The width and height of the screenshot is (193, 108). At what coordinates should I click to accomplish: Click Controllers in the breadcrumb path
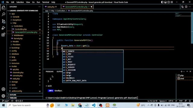(61, 11)
